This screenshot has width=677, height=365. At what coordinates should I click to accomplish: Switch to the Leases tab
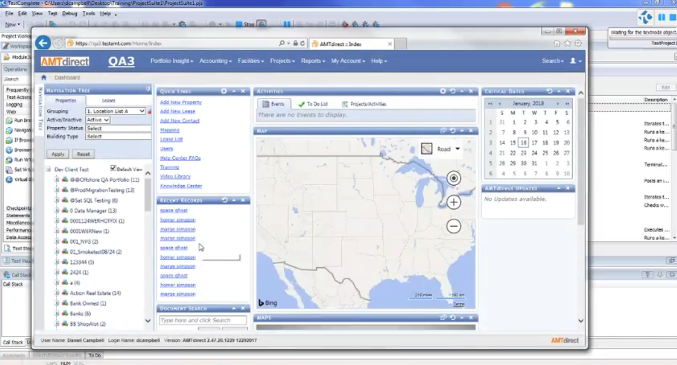pyautogui.click(x=108, y=100)
